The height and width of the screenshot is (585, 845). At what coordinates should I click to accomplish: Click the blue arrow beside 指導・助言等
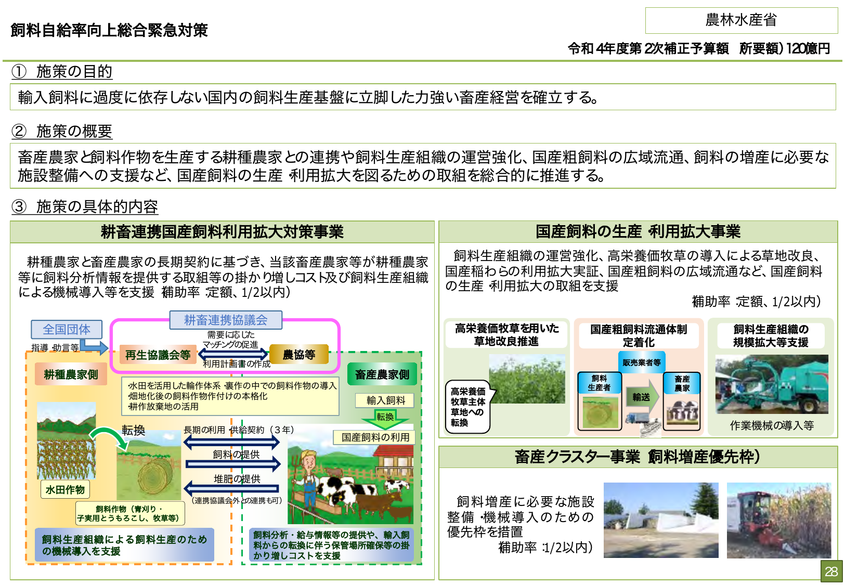[x=94, y=346]
